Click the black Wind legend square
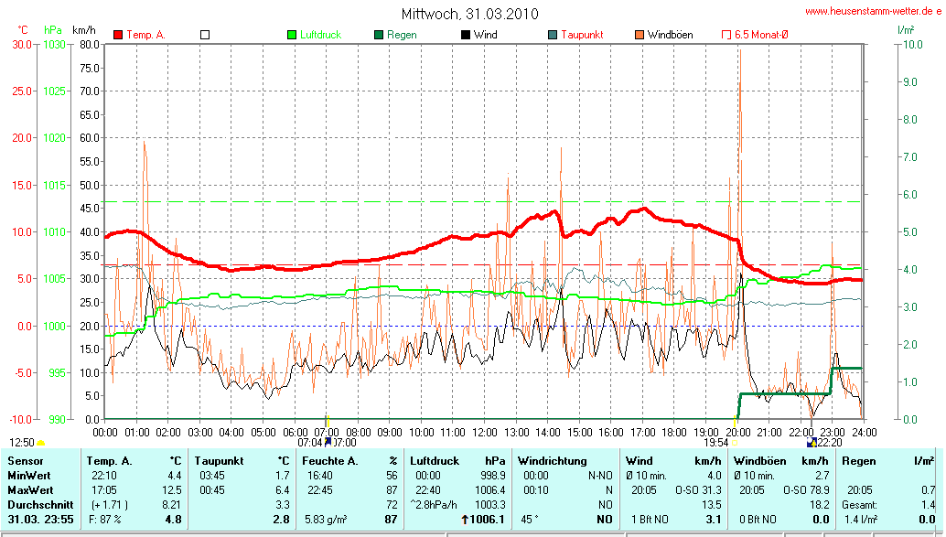 point(466,35)
